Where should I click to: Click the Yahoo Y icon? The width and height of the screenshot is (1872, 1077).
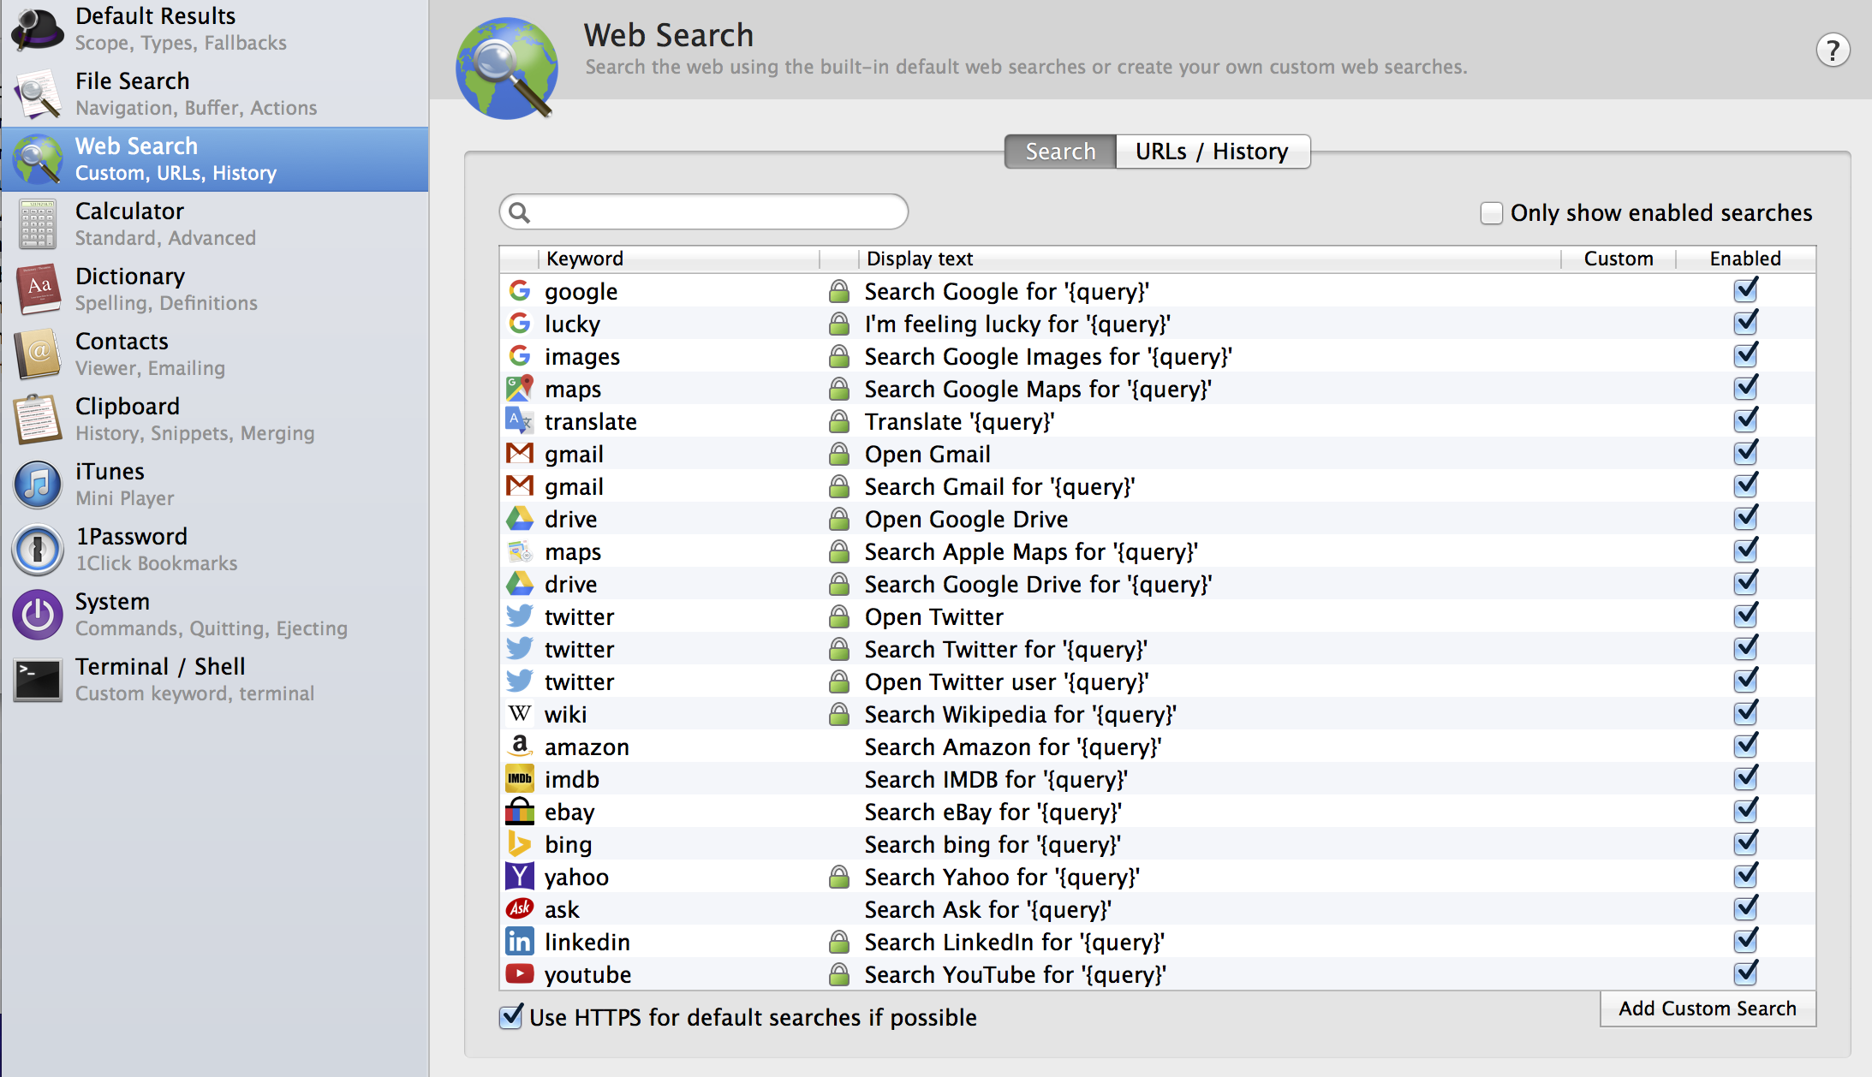coord(520,877)
